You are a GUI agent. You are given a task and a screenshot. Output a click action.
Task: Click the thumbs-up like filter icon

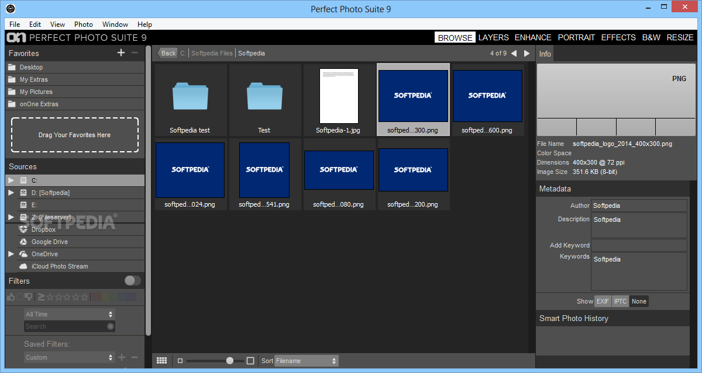11,297
